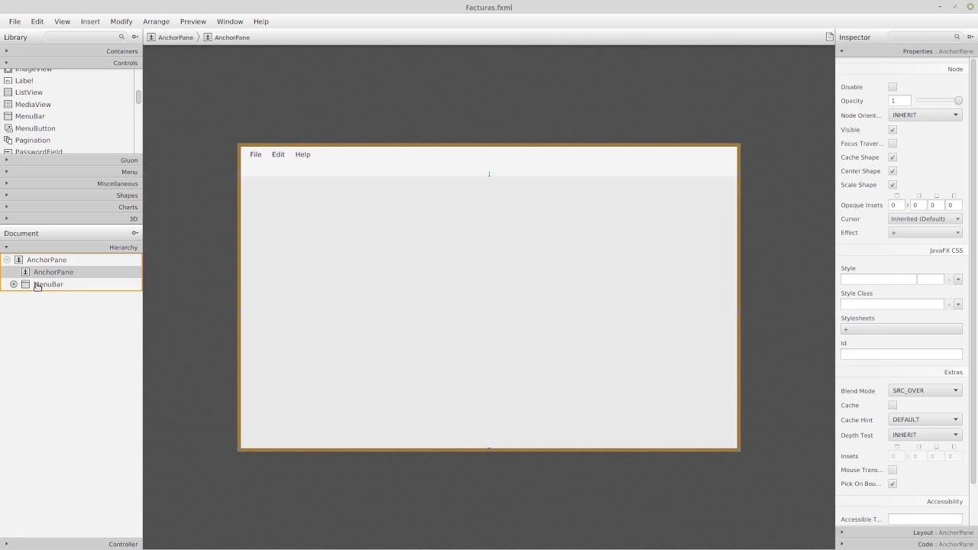978x550 pixels.
Task: Open the Style property dropdown arrow button
Action: click(958, 280)
